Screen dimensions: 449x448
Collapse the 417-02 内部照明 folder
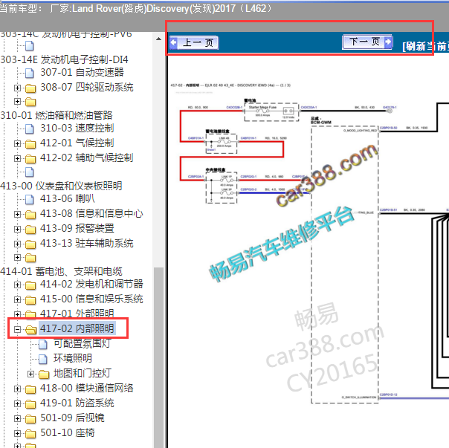click(x=17, y=329)
